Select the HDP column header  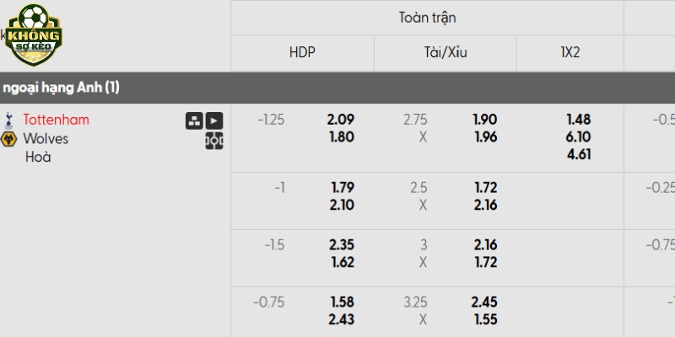pos(302,52)
